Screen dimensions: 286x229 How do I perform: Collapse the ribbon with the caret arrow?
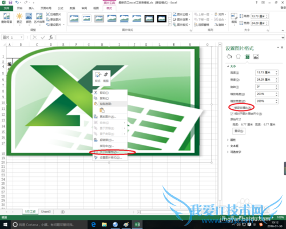283,30
